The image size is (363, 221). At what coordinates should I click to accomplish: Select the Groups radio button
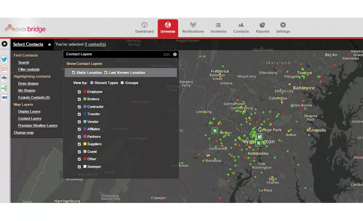pos(122,83)
